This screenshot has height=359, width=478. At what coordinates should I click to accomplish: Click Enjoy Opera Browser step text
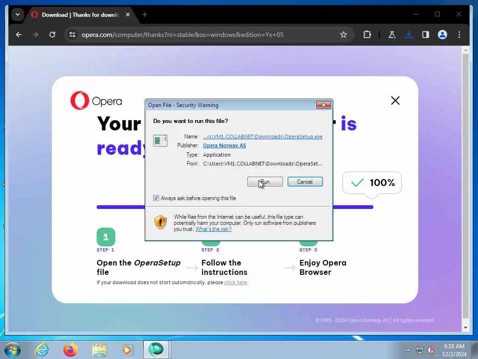tap(323, 267)
